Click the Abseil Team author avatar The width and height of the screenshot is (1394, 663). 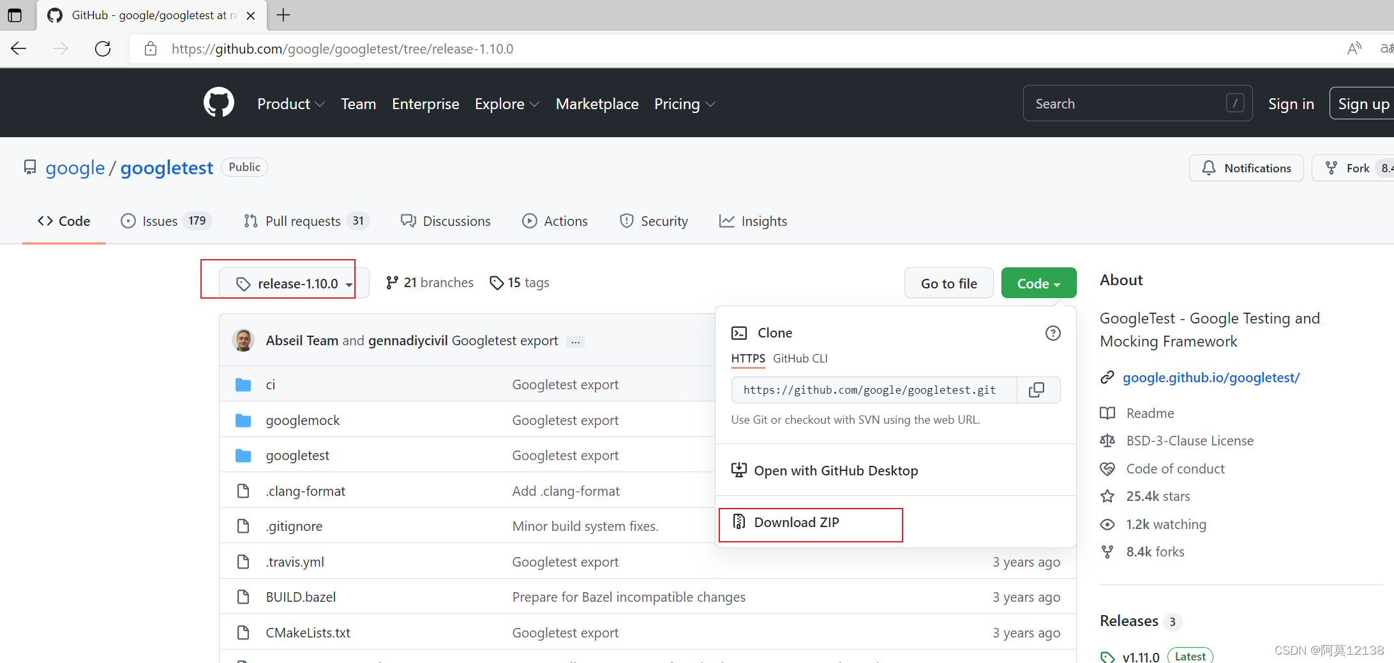click(x=243, y=340)
